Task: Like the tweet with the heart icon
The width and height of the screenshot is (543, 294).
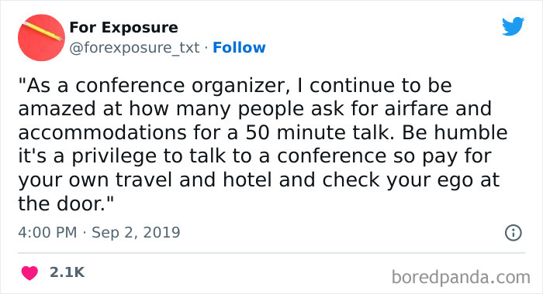Action: (29, 272)
